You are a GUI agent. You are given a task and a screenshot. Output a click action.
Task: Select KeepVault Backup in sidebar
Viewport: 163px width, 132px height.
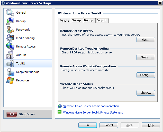pos(28,72)
